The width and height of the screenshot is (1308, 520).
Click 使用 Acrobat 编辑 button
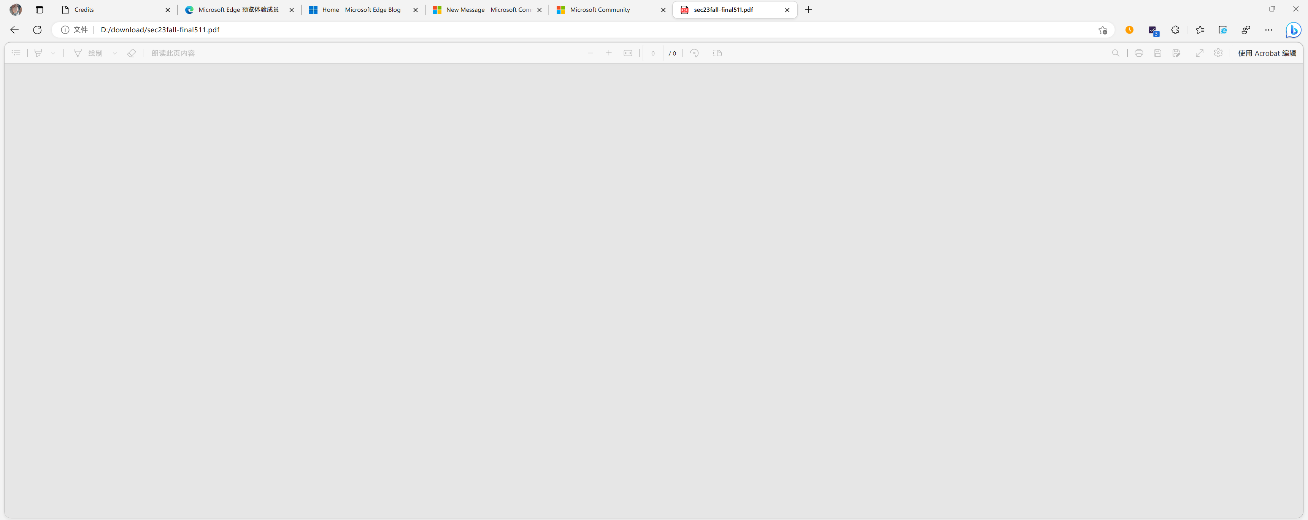1266,53
